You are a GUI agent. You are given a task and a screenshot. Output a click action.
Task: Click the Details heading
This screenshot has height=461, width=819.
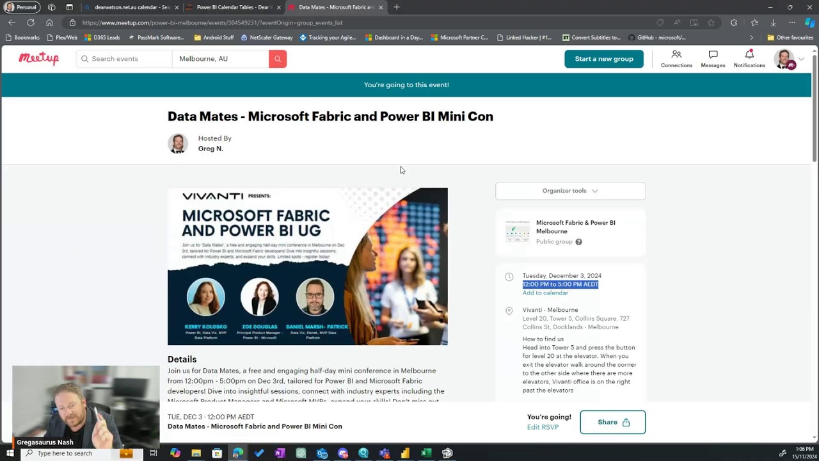182,359
